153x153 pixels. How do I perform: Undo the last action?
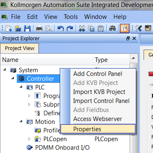tap(61, 28)
